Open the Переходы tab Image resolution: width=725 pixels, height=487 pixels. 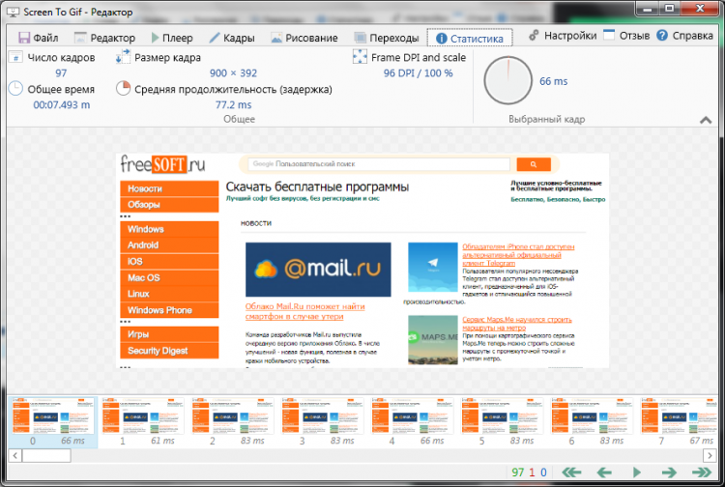click(387, 38)
